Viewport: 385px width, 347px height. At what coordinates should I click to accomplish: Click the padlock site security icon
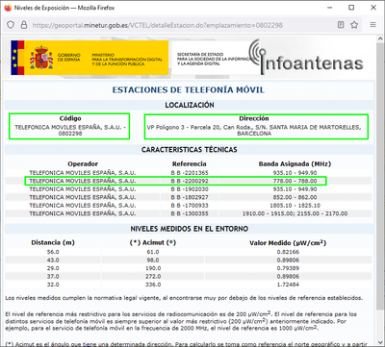(24, 25)
